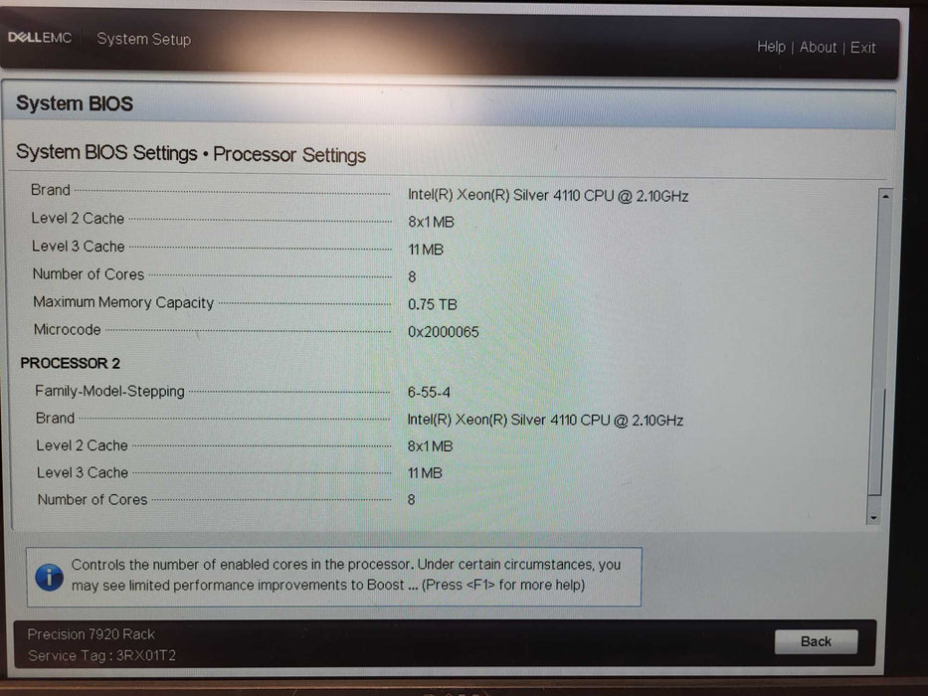Click the 6-55-4 stepping value
Viewport: 928px width, 696px height.
[x=429, y=393]
